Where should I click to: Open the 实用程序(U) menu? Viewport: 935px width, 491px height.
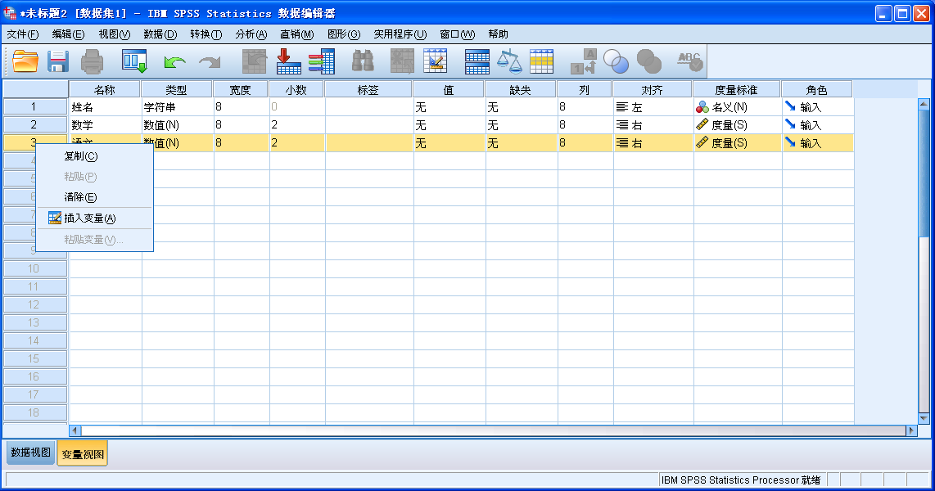point(400,34)
